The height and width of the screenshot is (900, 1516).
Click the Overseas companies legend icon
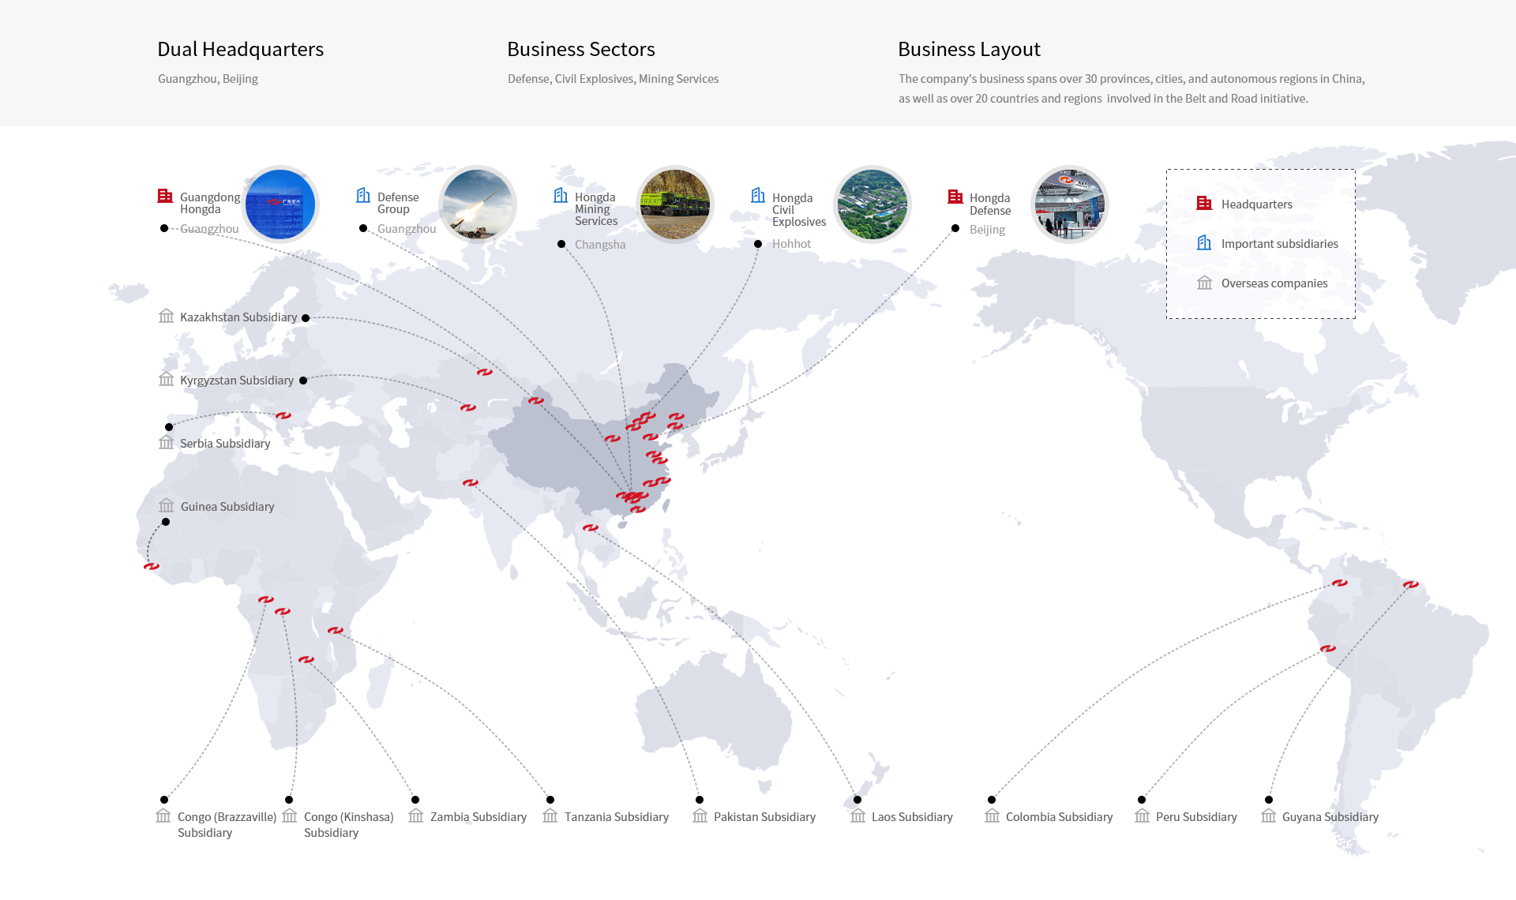tap(1204, 283)
